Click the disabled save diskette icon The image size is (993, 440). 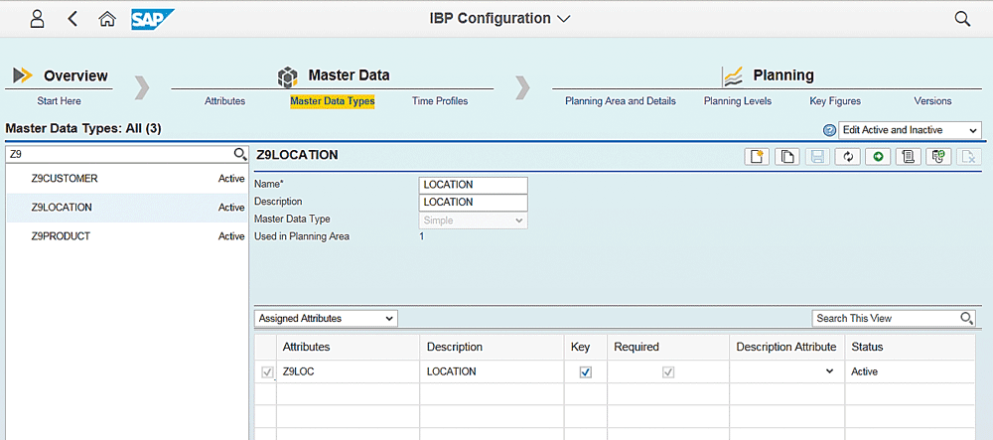[817, 156]
